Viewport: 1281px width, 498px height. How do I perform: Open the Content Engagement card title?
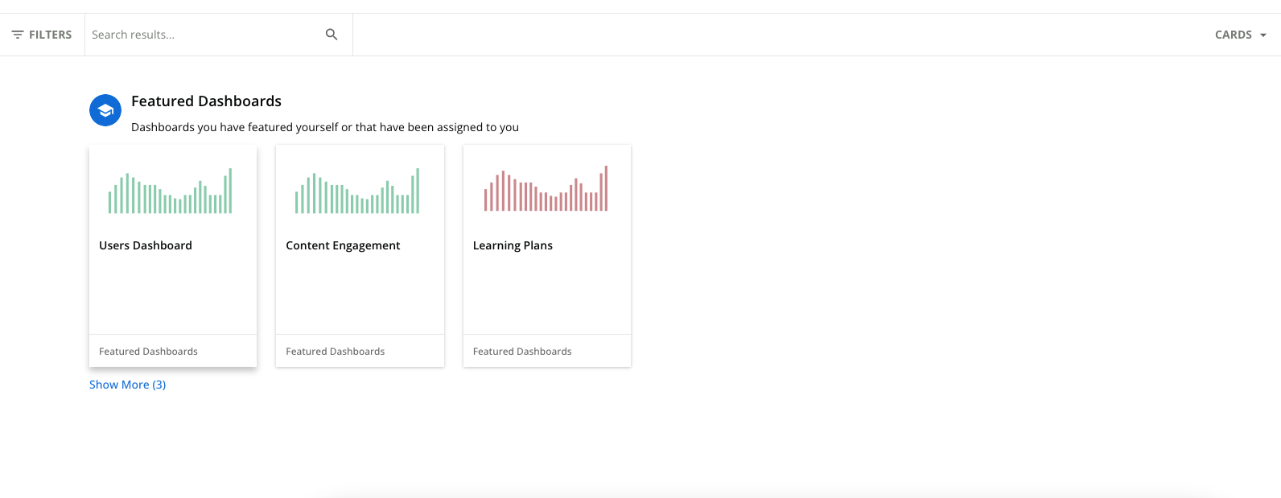click(343, 245)
